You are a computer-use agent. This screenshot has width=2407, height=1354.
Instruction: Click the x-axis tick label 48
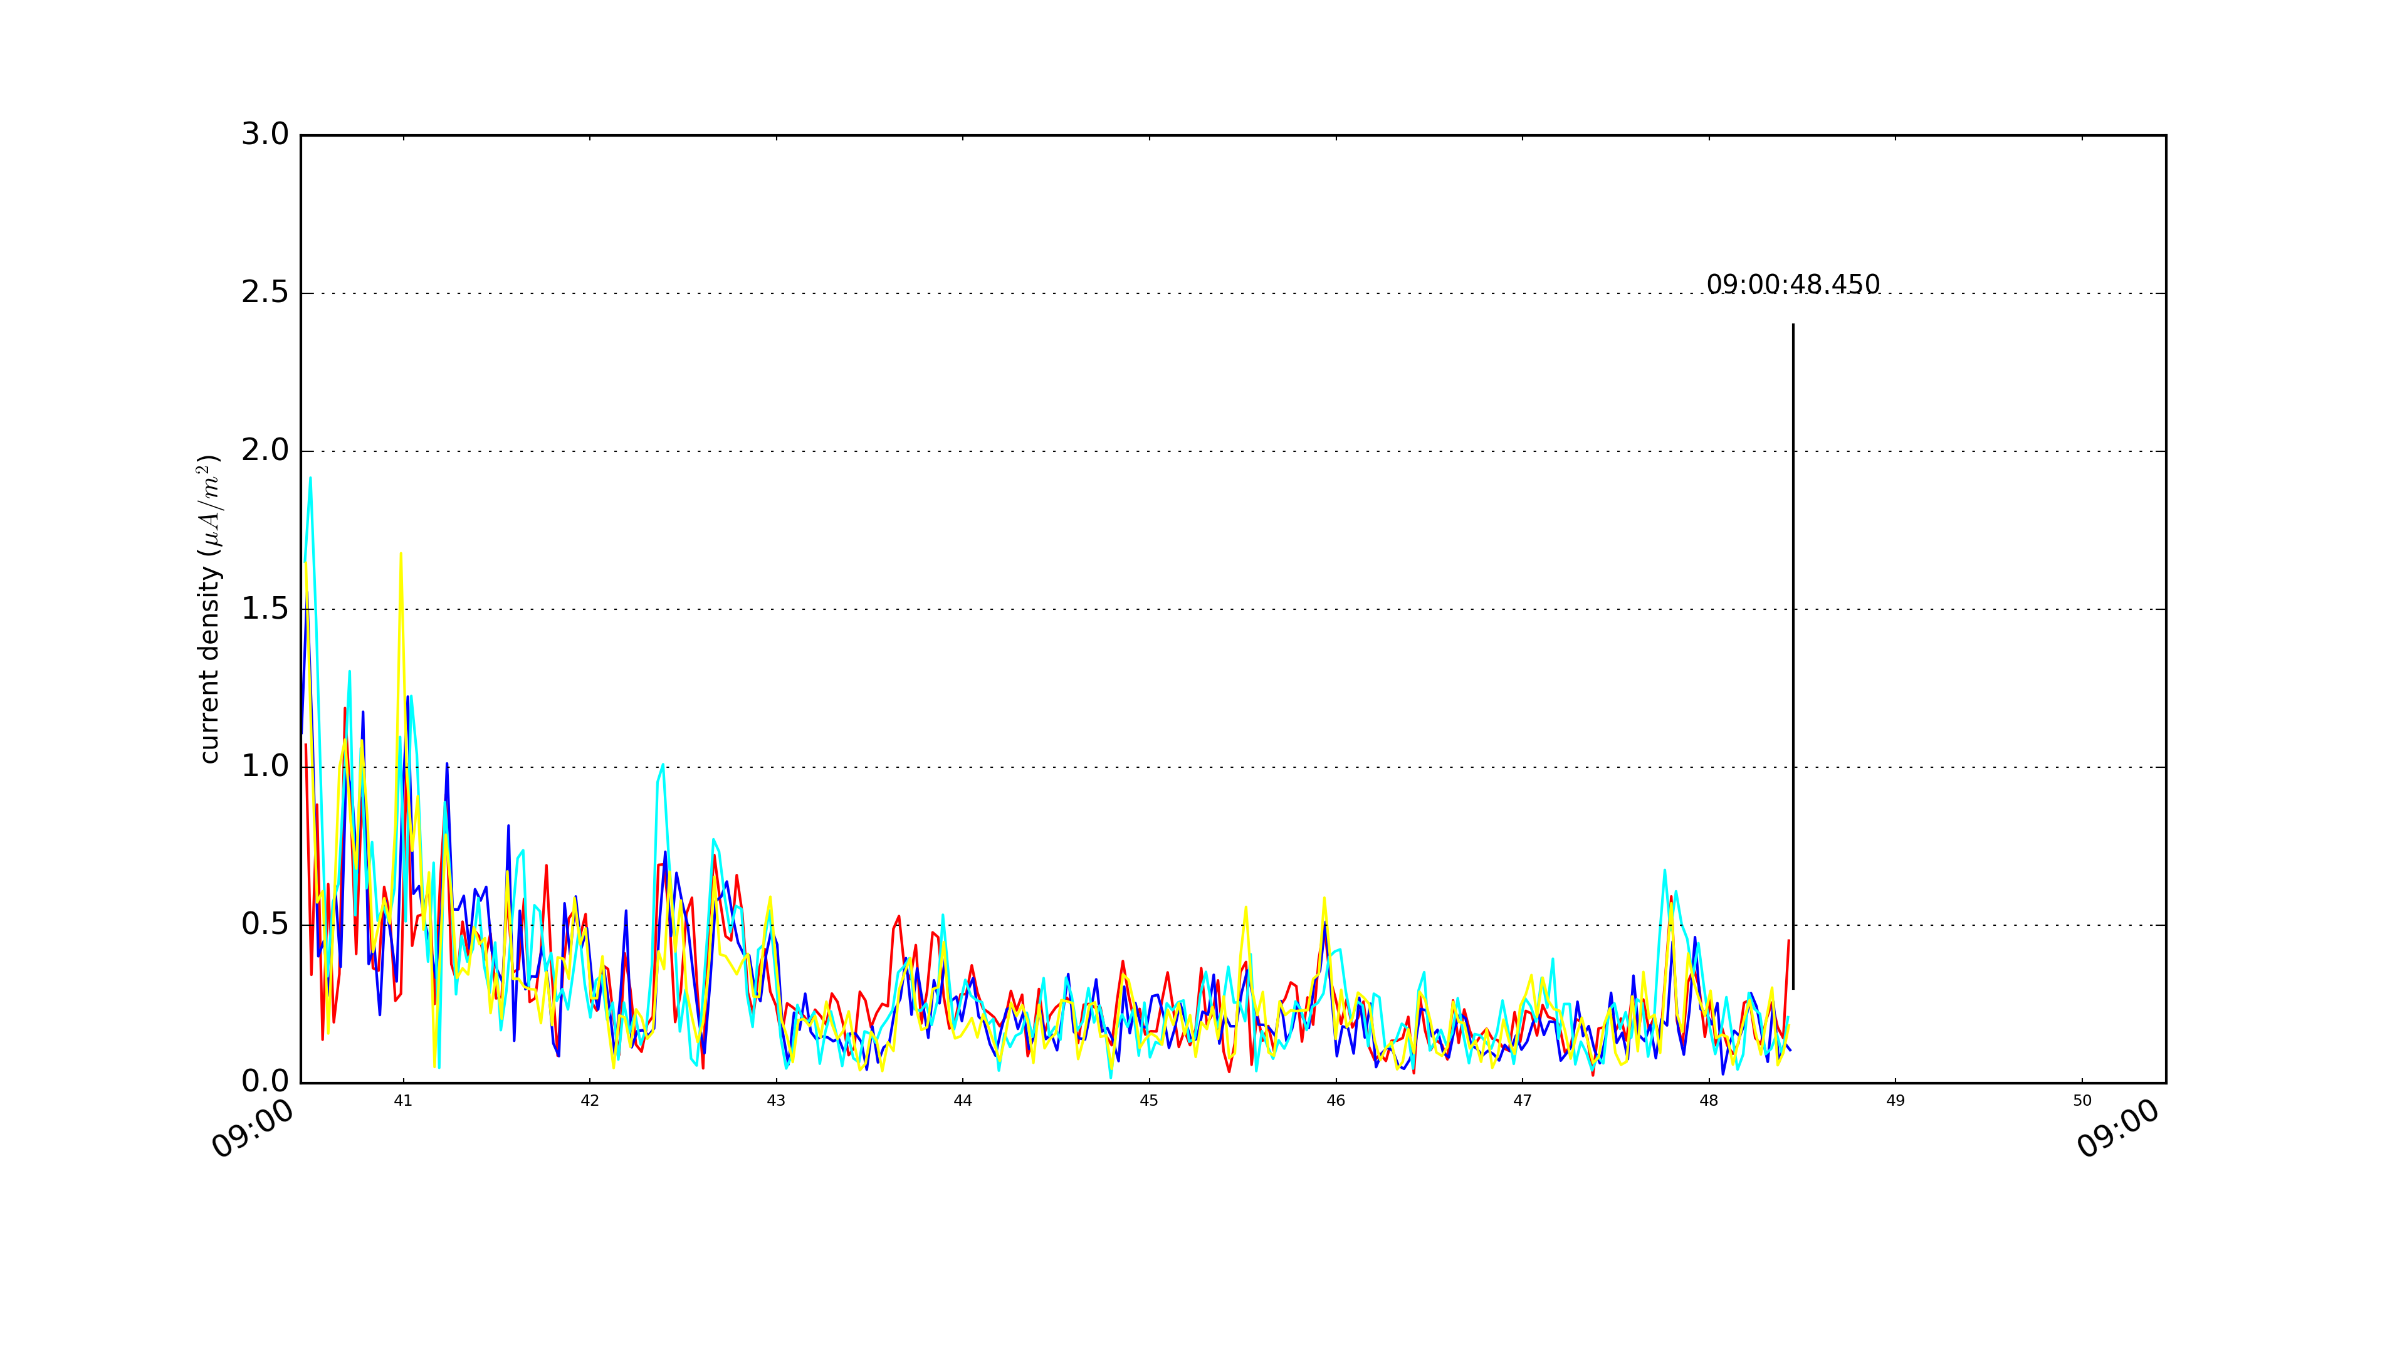[1709, 1101]
